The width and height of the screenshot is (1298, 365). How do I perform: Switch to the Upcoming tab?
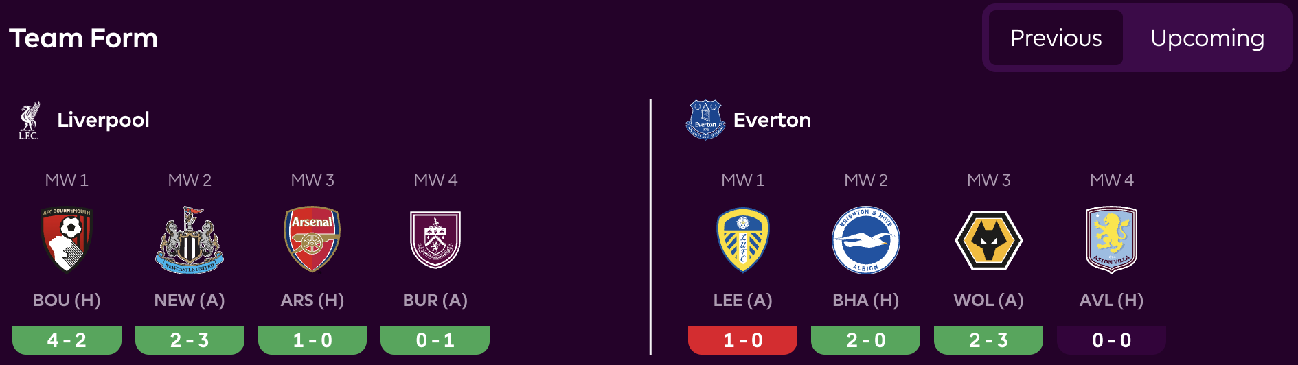[x=1207, y=38]
